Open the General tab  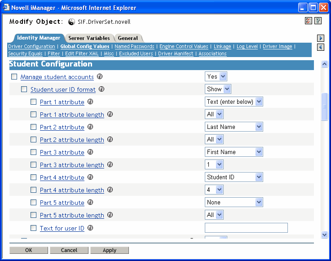click(128, 38)
